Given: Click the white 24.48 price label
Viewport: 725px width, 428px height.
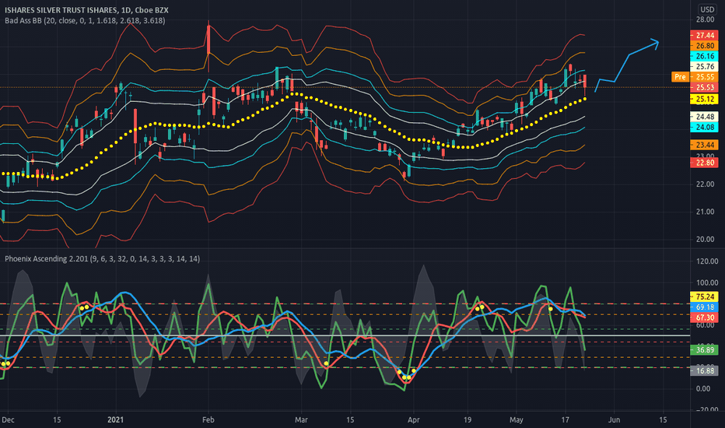Looking at the screenshot, I should click(x=704, y=117).
